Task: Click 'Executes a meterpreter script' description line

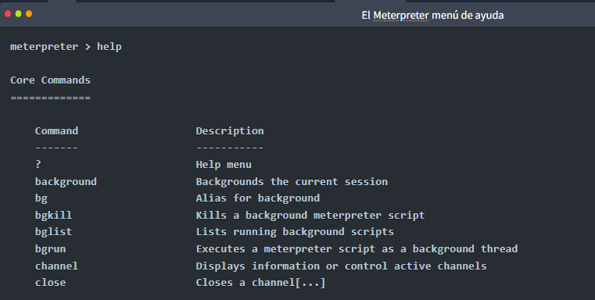Action: tap(357, 248)
